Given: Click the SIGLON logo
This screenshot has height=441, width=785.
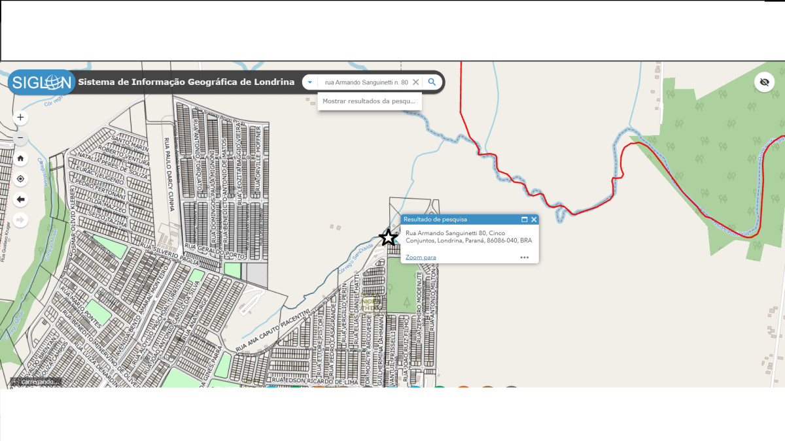Looking at the screenshot, I should tap(41, 82).
